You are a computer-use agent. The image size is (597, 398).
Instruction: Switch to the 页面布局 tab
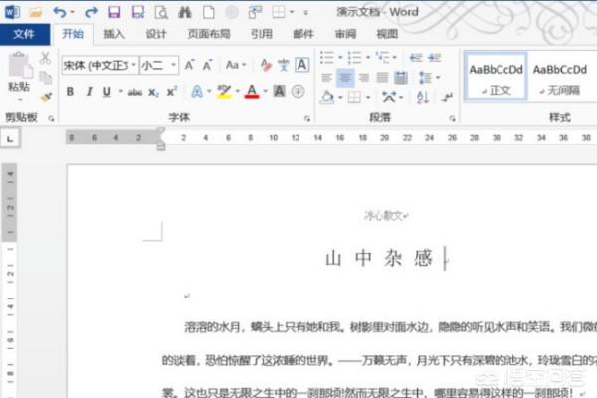coord(207,33)
